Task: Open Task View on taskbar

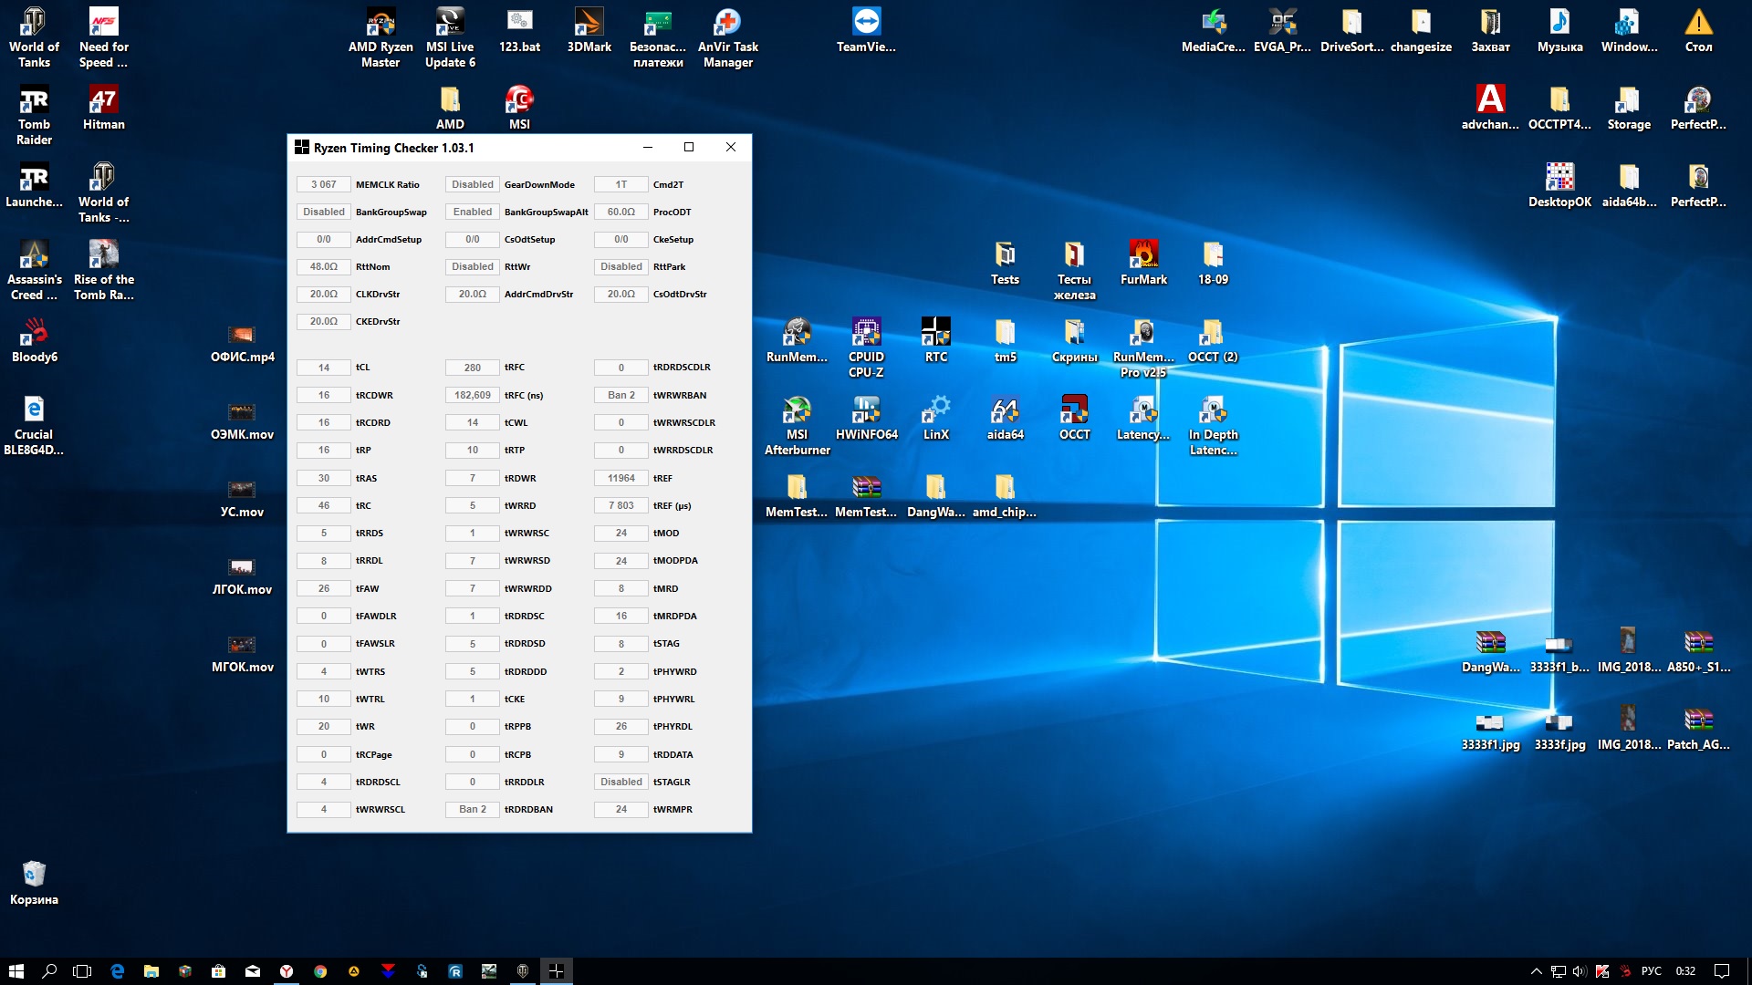Action: (82, 971)
